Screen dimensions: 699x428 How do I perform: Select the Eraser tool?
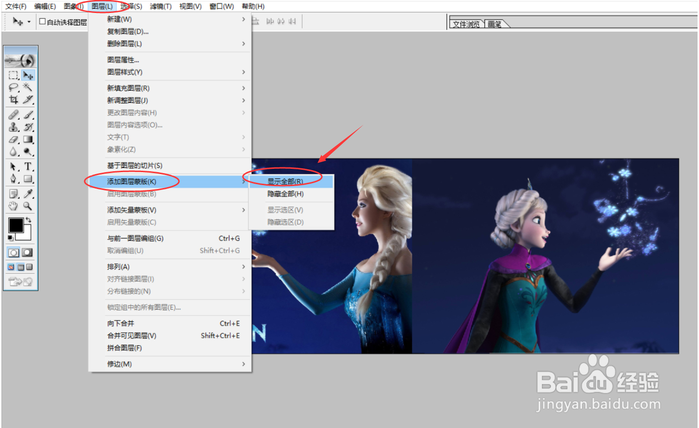pyautogui.click(x=13, y=139)
